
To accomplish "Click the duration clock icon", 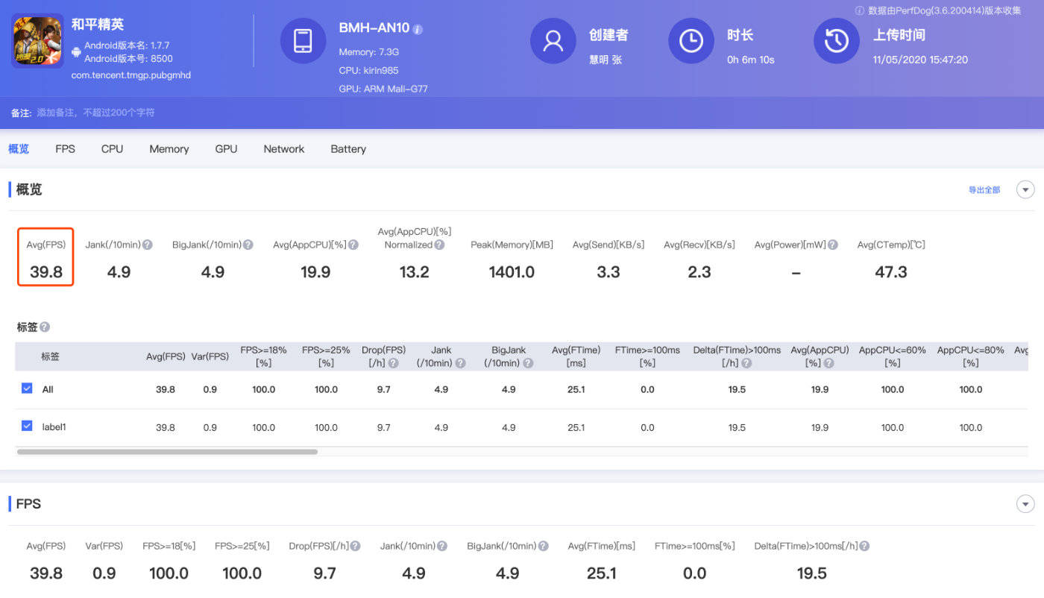I will tap(691, 40).
